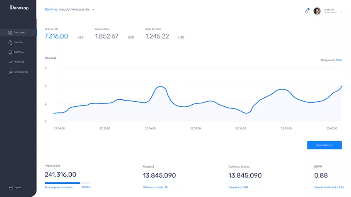Click the Logout icon at sidebar bottom
Image resolution: width=351 pixels, height=197 pixels.
(x=10, y=187)
